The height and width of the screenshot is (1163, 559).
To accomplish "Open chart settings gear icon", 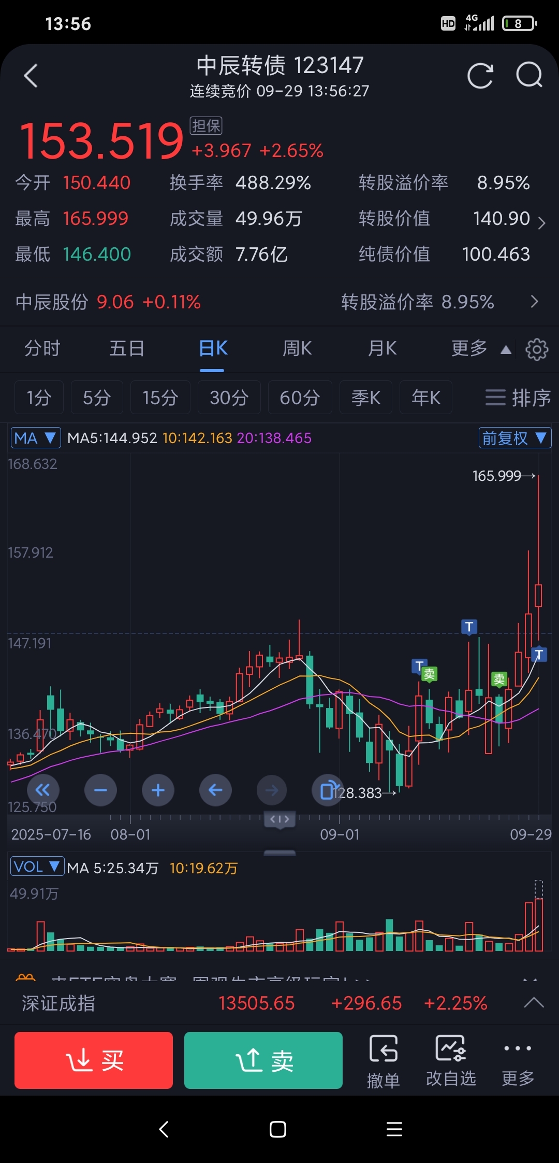I will pos(537,349).
